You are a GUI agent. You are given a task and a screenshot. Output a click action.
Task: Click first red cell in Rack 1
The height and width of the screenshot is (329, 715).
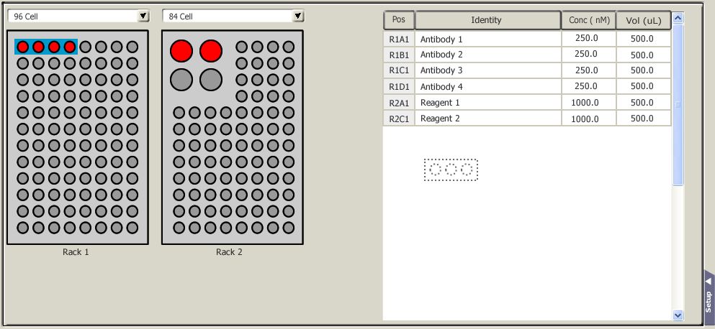click(23, 47)
